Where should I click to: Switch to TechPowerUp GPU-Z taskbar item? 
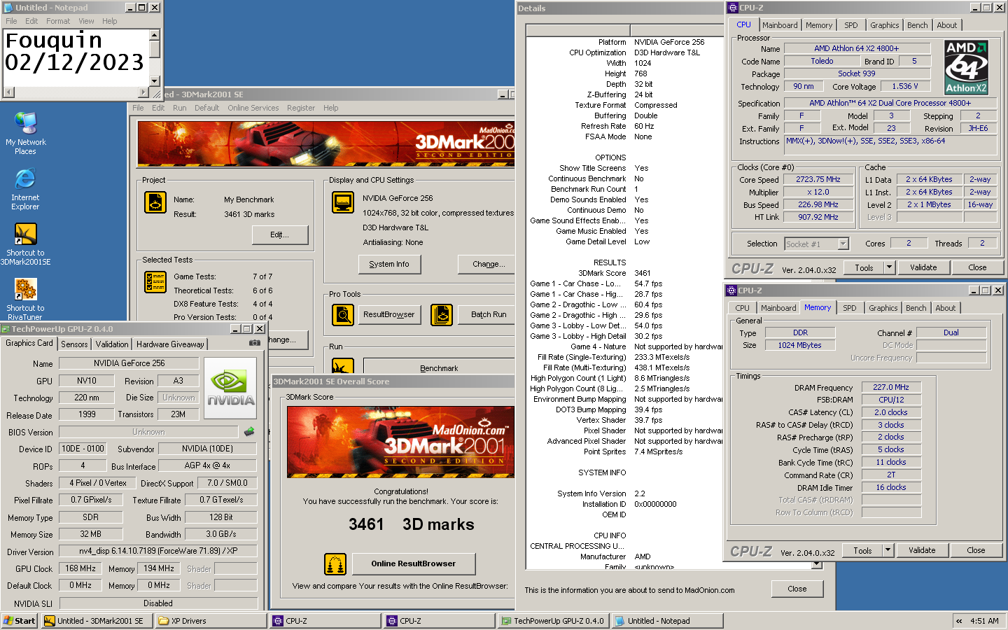[x=553, y=621]
